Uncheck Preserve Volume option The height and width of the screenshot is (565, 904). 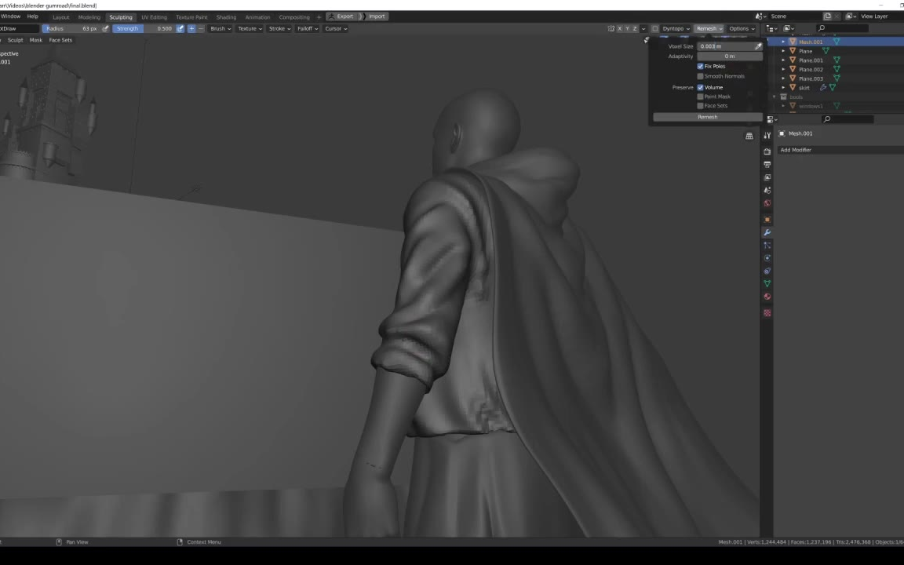pyautogui.click(x=701, y=87)
